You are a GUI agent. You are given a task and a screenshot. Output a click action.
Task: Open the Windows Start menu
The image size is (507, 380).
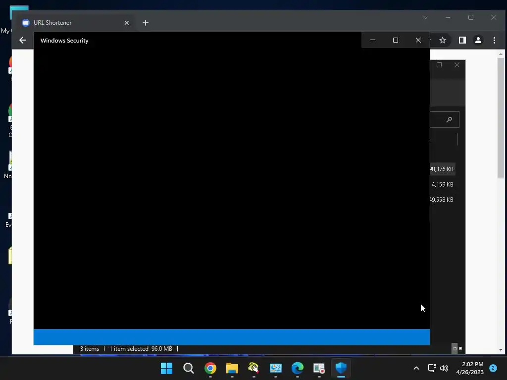click(166, 368)
